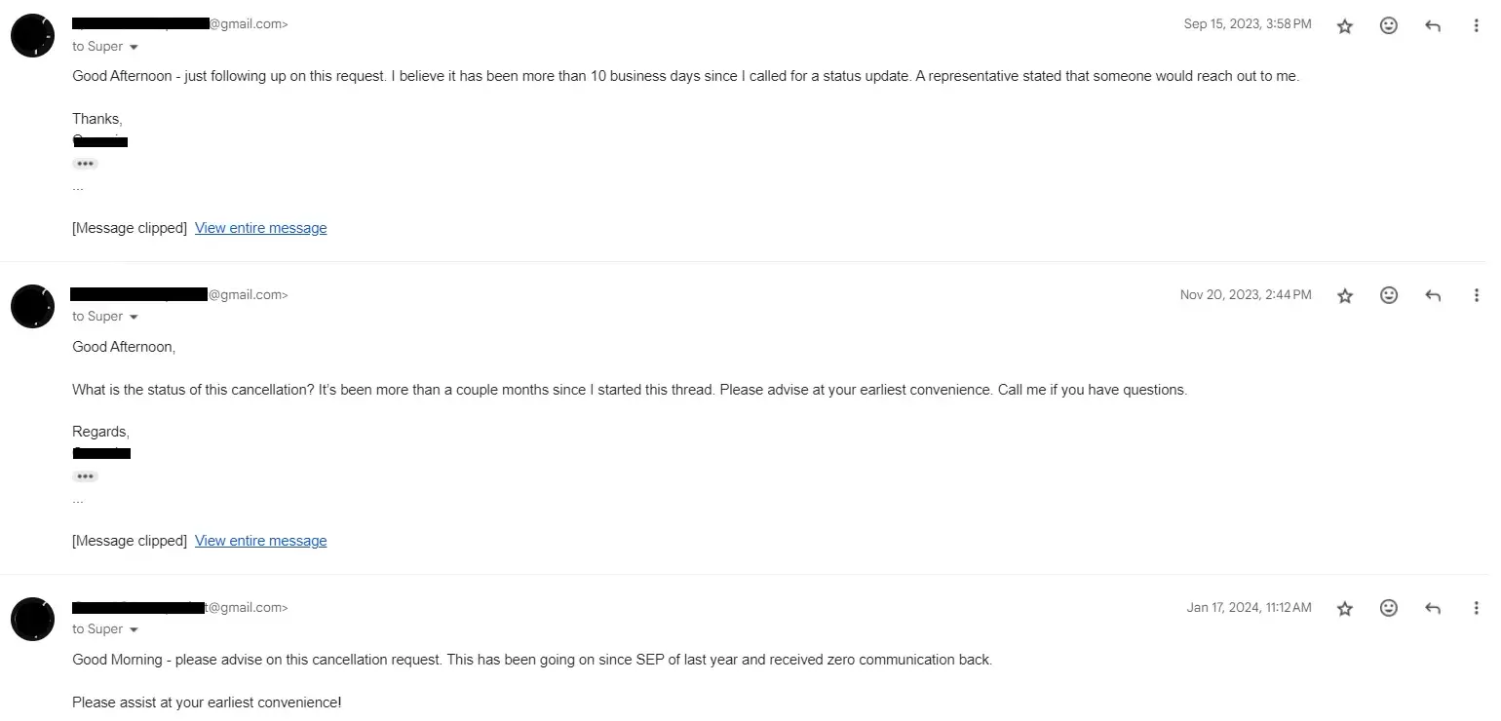The width and height of the screenshot is (1501, 721).
Task: Open more options for Nov 20 email
Action: coord(1477,295)
